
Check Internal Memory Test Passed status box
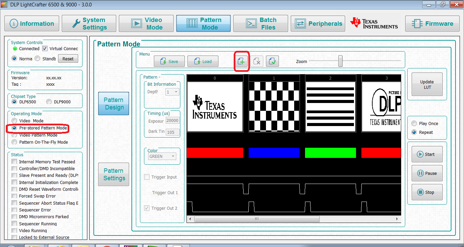pyautogui.click(x=14, y=162)
